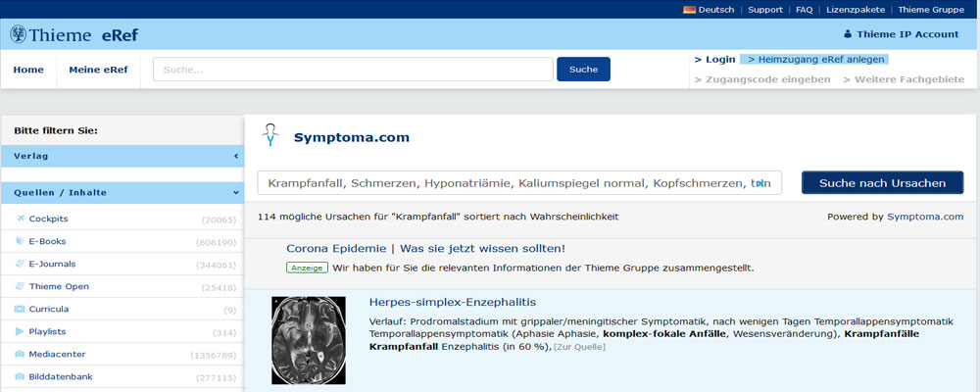Collapse the Verlag filter section
Screen dimensions: 980x392
235,156
